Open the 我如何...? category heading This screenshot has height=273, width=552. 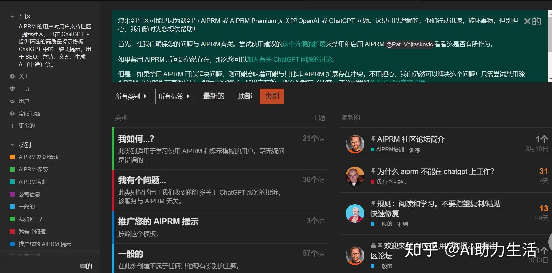click(136, 139)
